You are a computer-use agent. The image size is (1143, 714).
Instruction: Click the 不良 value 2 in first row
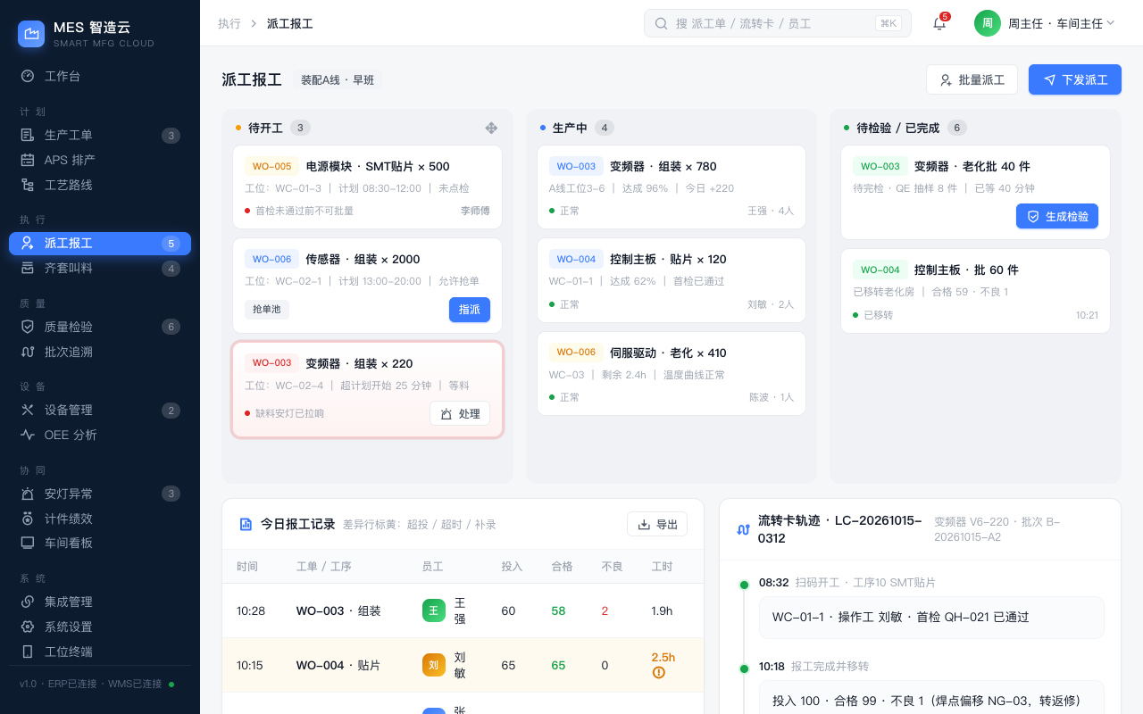coord(605,610)
